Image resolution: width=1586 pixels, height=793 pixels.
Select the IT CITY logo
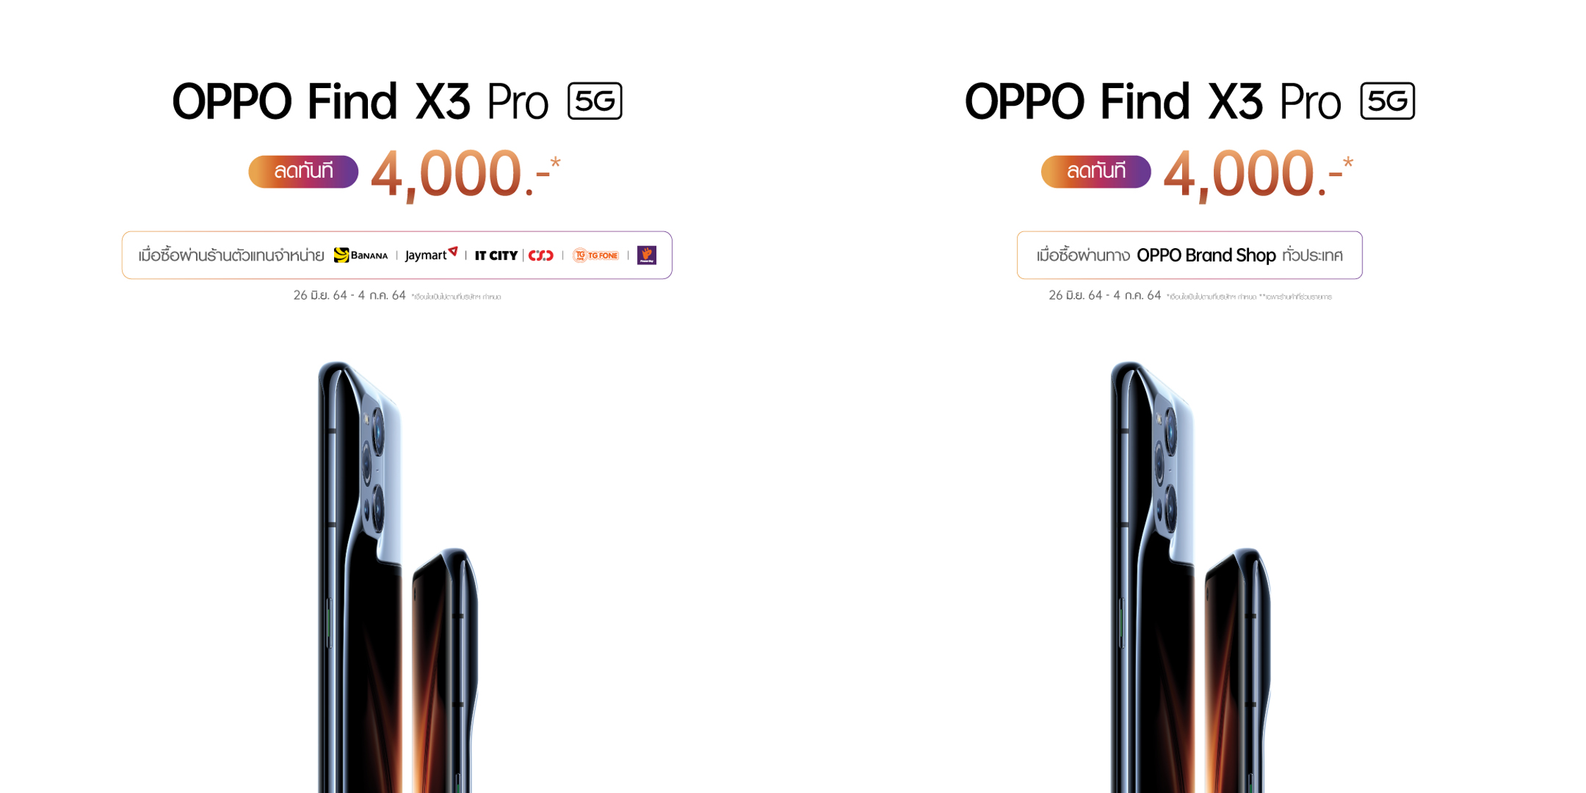click(x=496, y=255)
